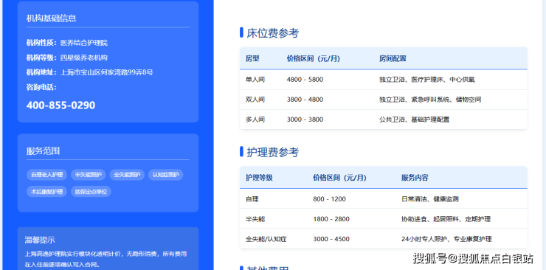546x270 pixels.
Task: Click price 3000 - 4500
Action: tap(331, 239)
